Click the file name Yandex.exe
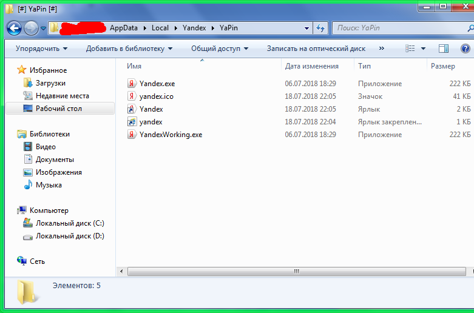474x313 pixels. 157,84
